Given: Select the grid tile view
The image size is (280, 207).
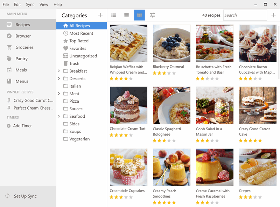Looking at the screenshot, I should (139, 15).
